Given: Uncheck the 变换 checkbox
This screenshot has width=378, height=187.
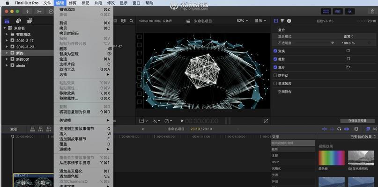Looking at the screenshot, I should click(x=275, y=51).
